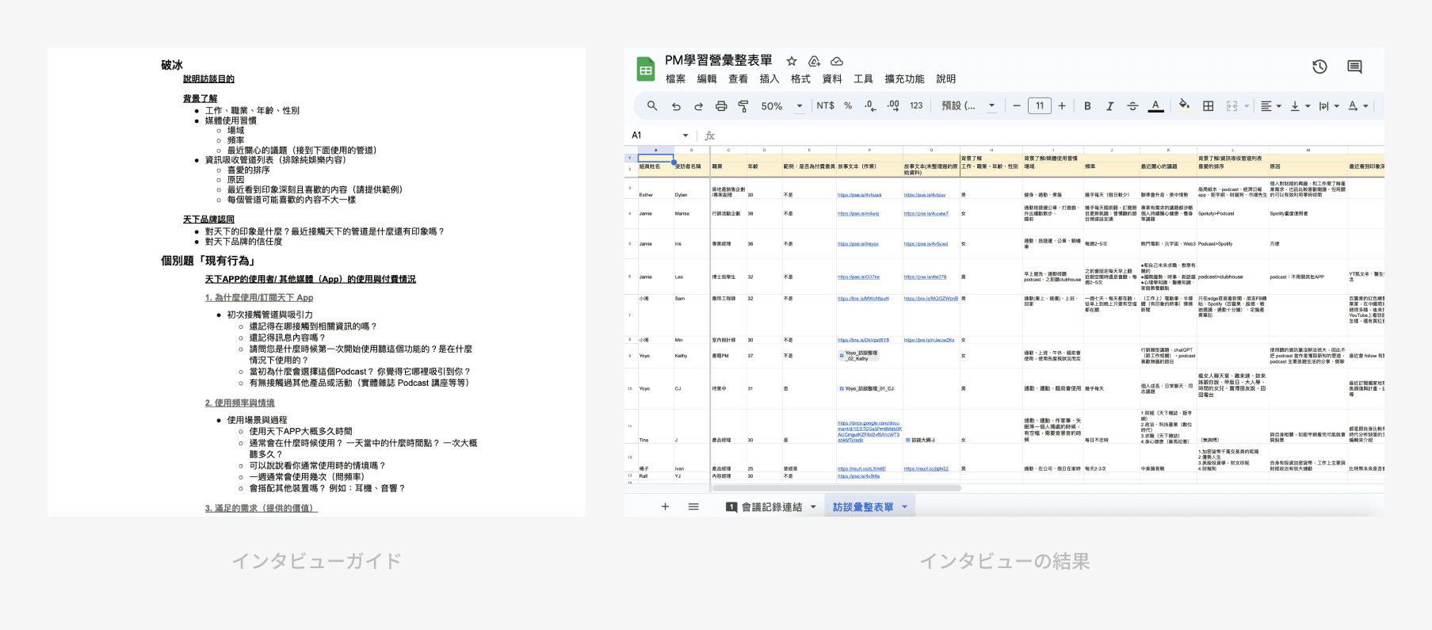Image resolution: width=1432 pixels, height=630 pixels.
Task: Open the fill color picker
Action: (x=1184, y=105)
